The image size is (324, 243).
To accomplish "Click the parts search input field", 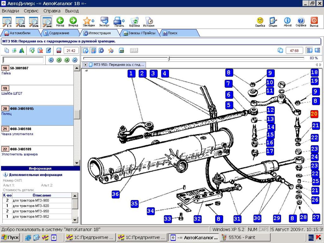I will (x=23, y=60).
